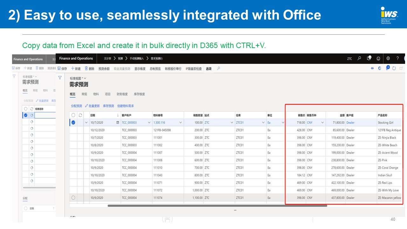Click the 预测余额 toolbar button in front window

click(104, 69)
